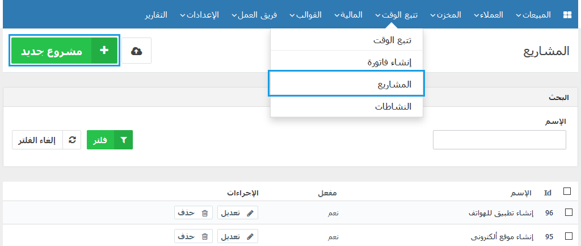Screen dimensions: 581x246
Task: Click the funnel filter icon
Action: (123, 140)
